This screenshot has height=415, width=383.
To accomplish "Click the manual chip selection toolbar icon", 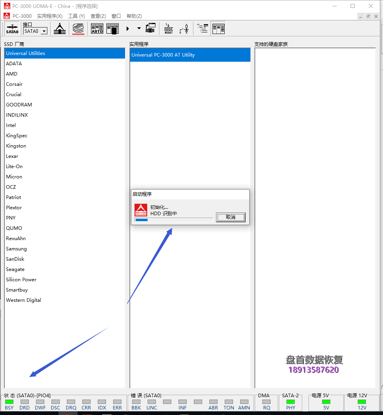I will click(113, 29).
